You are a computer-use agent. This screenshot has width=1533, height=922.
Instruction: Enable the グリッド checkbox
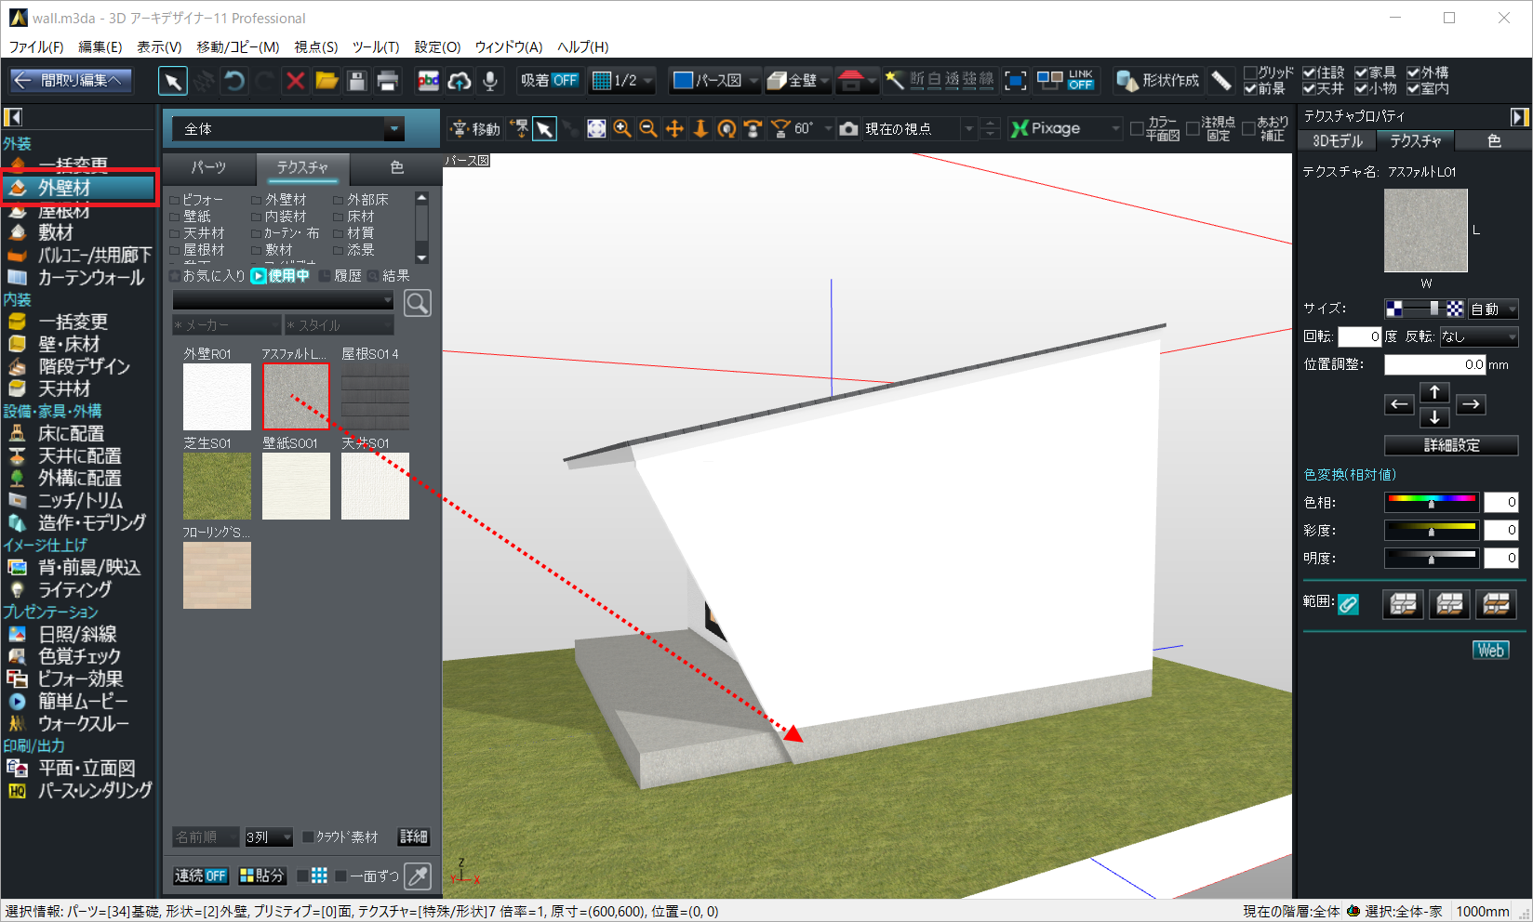pos(1251,72)
